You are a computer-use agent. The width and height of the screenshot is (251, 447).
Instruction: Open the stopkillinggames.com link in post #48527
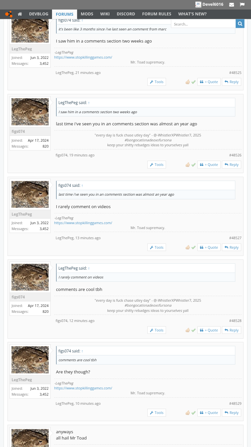83,223
